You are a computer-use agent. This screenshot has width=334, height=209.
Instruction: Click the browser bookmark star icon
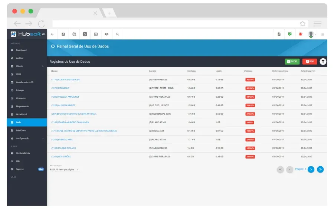[302, 24]
